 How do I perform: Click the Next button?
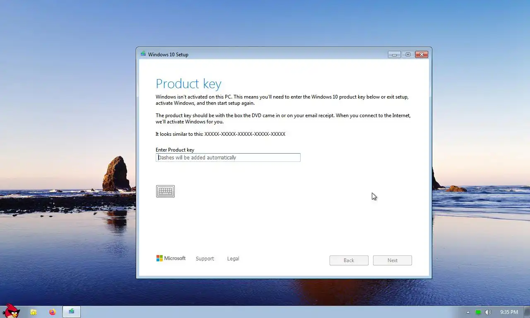(x=392, y=260)
